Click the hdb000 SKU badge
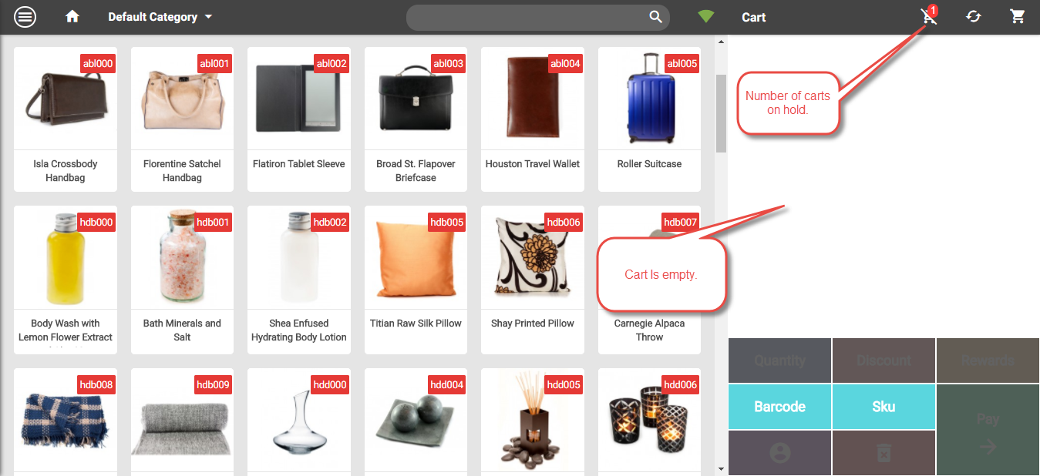The width and height of the screenshot is (1040, 476). [x=96, y=222]
